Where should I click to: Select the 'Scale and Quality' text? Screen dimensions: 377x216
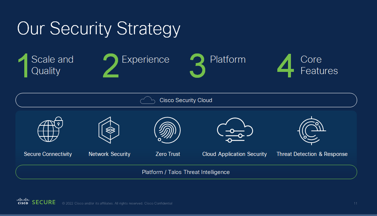pos(52,65)
